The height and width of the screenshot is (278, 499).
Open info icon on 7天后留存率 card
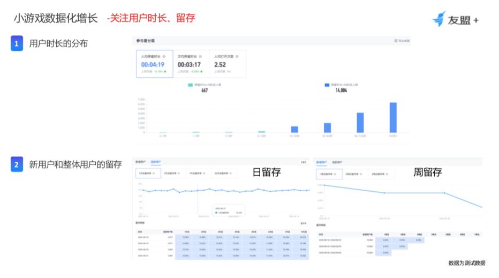pos(204,174)
